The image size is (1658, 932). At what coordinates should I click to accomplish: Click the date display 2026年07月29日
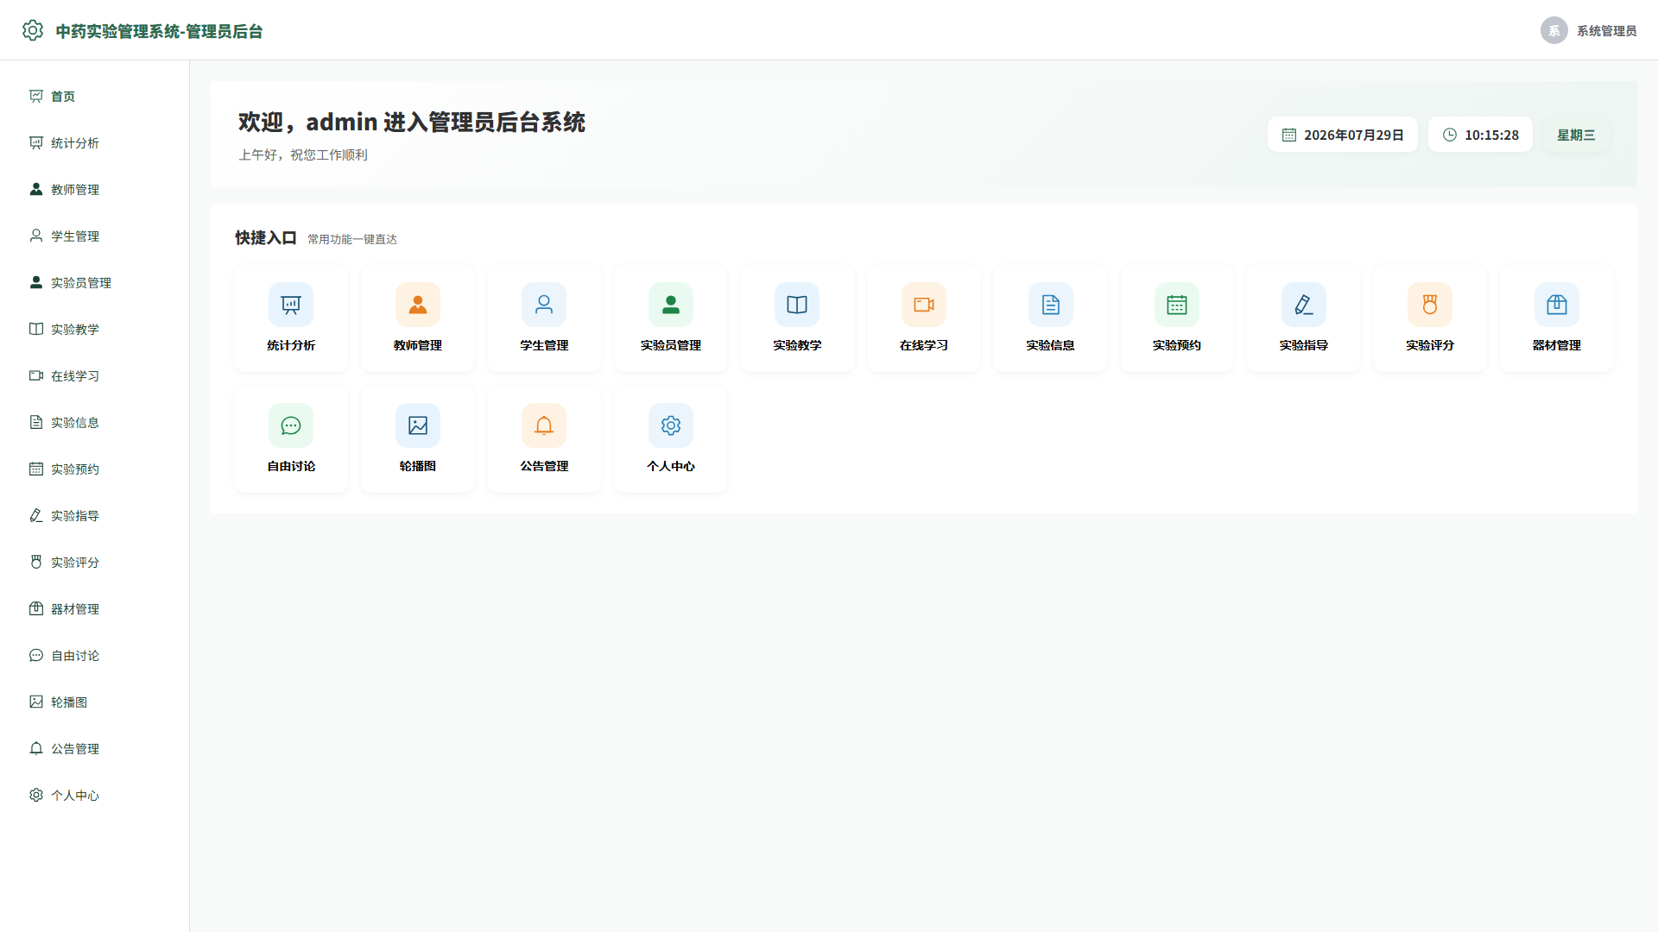[1343, 135]
